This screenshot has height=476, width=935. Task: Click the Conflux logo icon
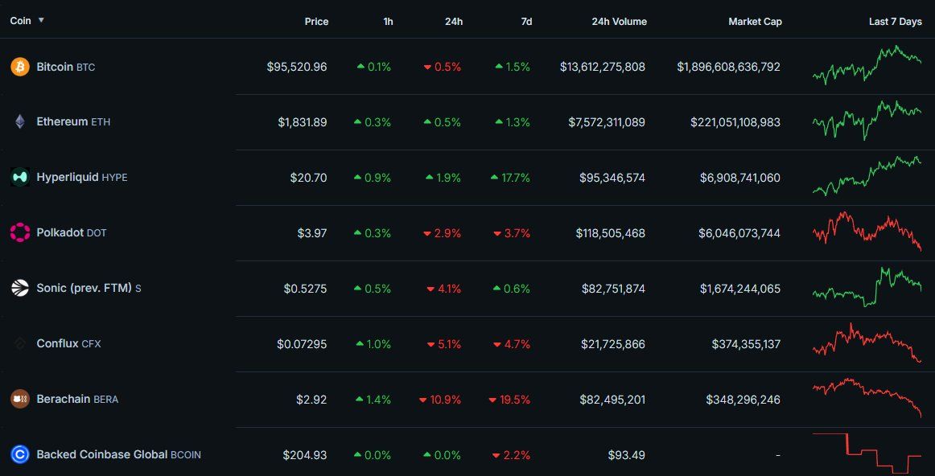(19, 344)
